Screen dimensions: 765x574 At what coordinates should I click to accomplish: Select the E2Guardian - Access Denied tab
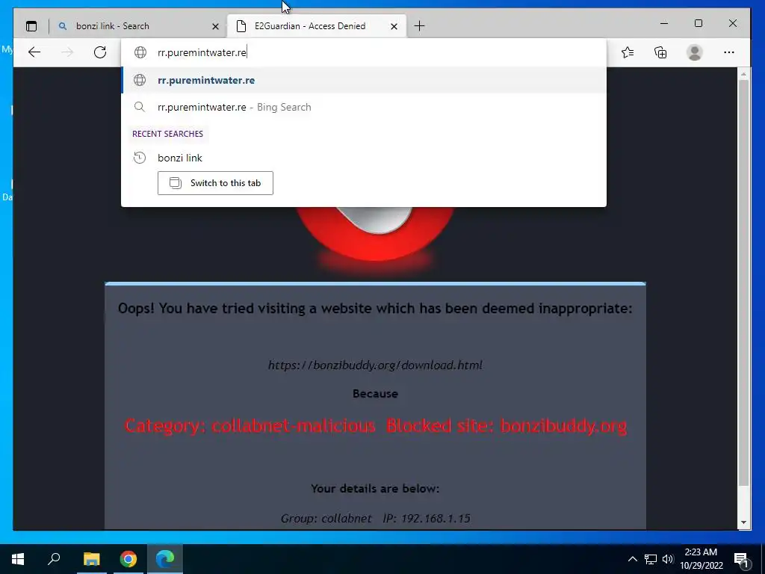[x=317, y=26]
